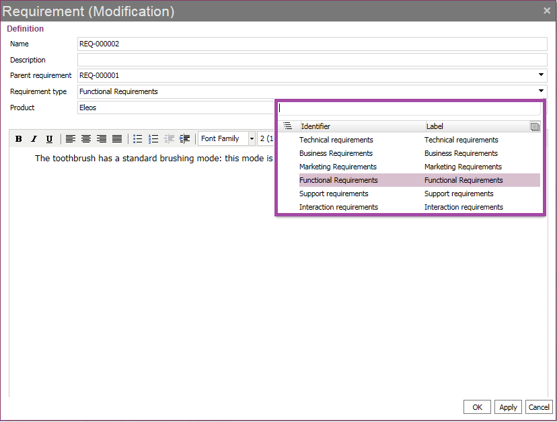Align text left

(x=71, y=139)
